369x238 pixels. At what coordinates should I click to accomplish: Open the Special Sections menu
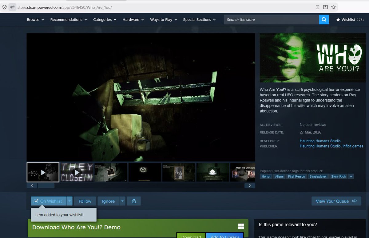200,20
